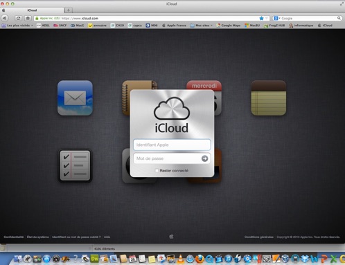Image resolution: width=345 pixels, height=265 pixels.
Task: Open the Conditions générales link
Action: 259,237
